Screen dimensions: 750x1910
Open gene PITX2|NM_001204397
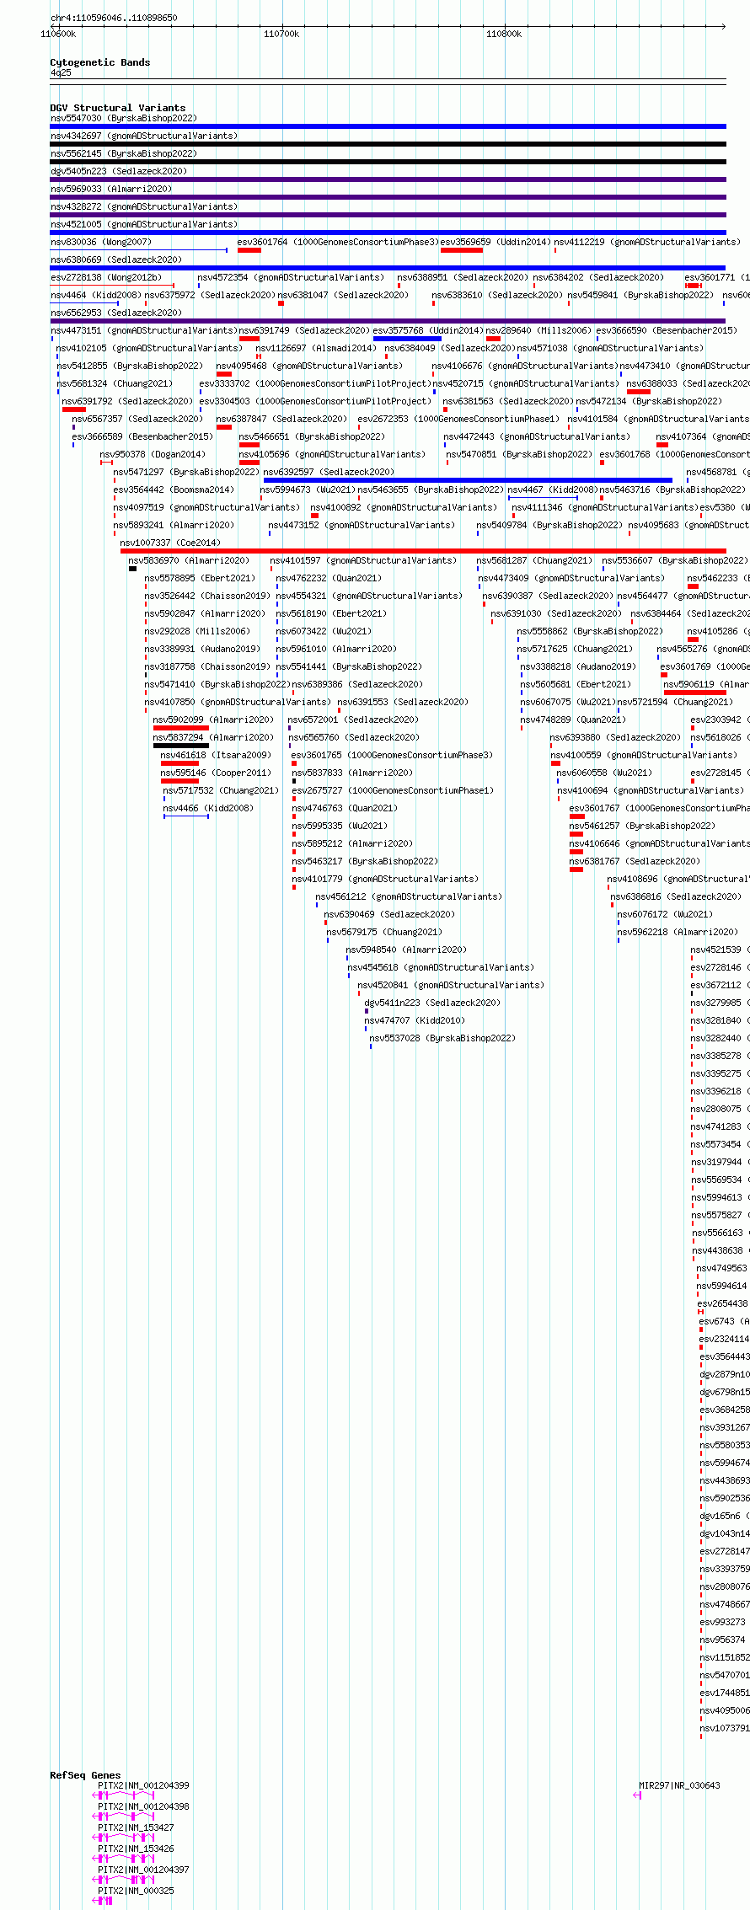(143, 1870)
